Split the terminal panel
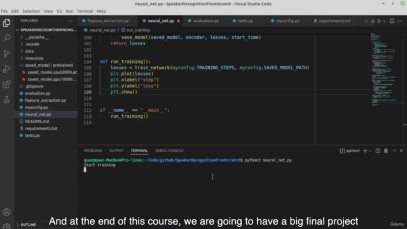This screenshot has height=229, width=407. [378, 151]
